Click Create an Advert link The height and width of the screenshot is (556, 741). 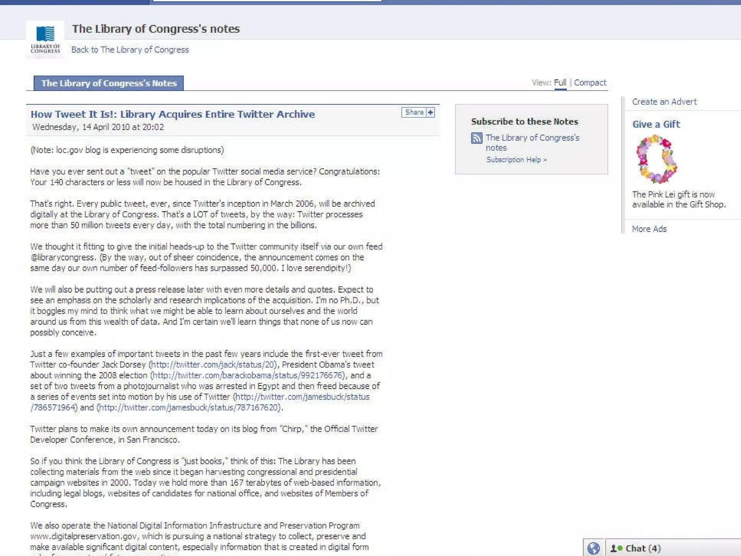664,102
